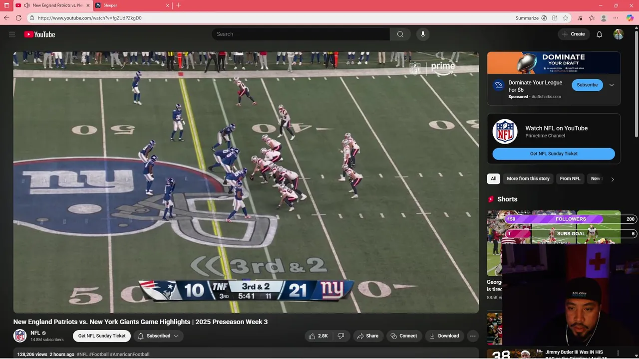
Task: Select the All filter chip
Action: pyautogui.click(x=494, y=179)
